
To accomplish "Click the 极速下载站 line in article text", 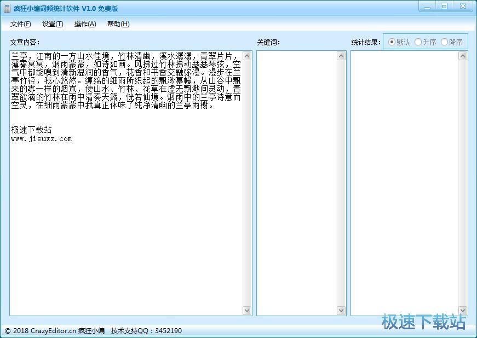I will tap(31, 130).
